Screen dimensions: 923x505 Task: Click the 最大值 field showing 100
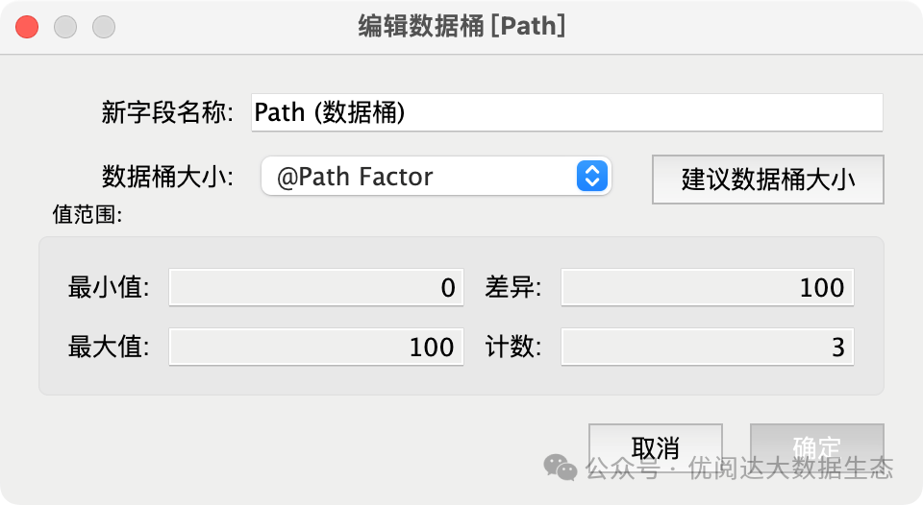click(x=316, y=347)
